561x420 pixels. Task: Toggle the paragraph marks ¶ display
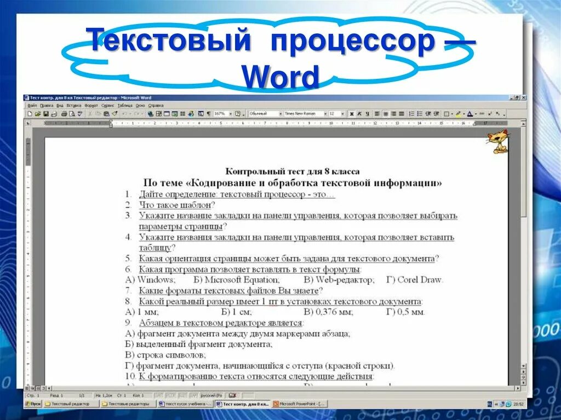[x=208, y=114]
